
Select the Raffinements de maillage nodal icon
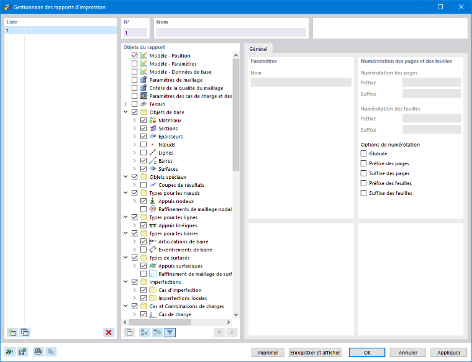coord(153,209)
